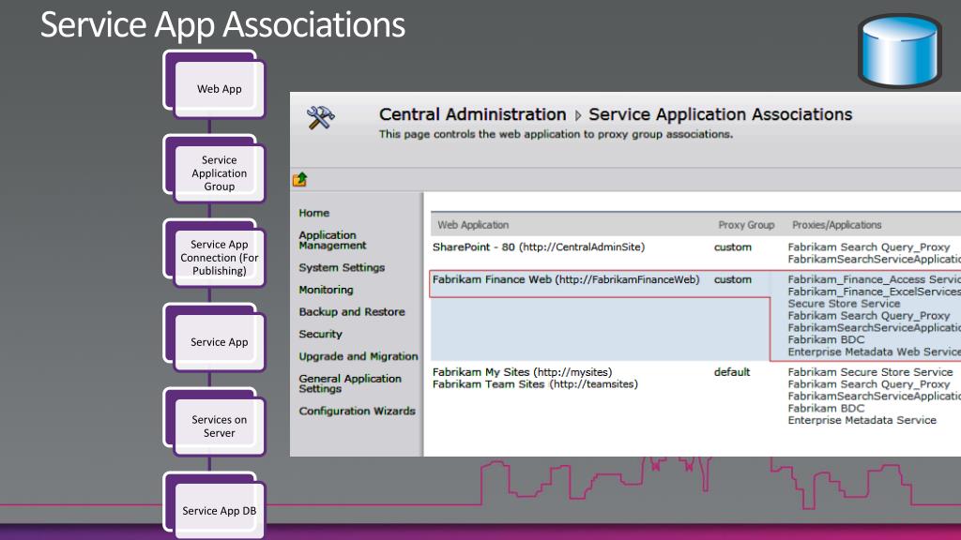
Task: Click custom proxy group for SharePoint - 80
Action: pos(732,247)
